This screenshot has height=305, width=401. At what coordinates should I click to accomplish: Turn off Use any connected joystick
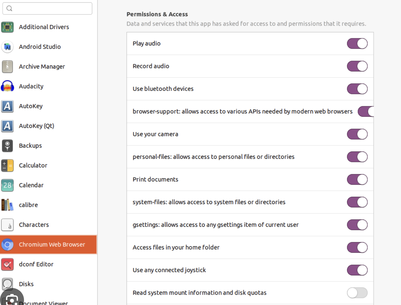pyautogui.click(x=357, y=270)
